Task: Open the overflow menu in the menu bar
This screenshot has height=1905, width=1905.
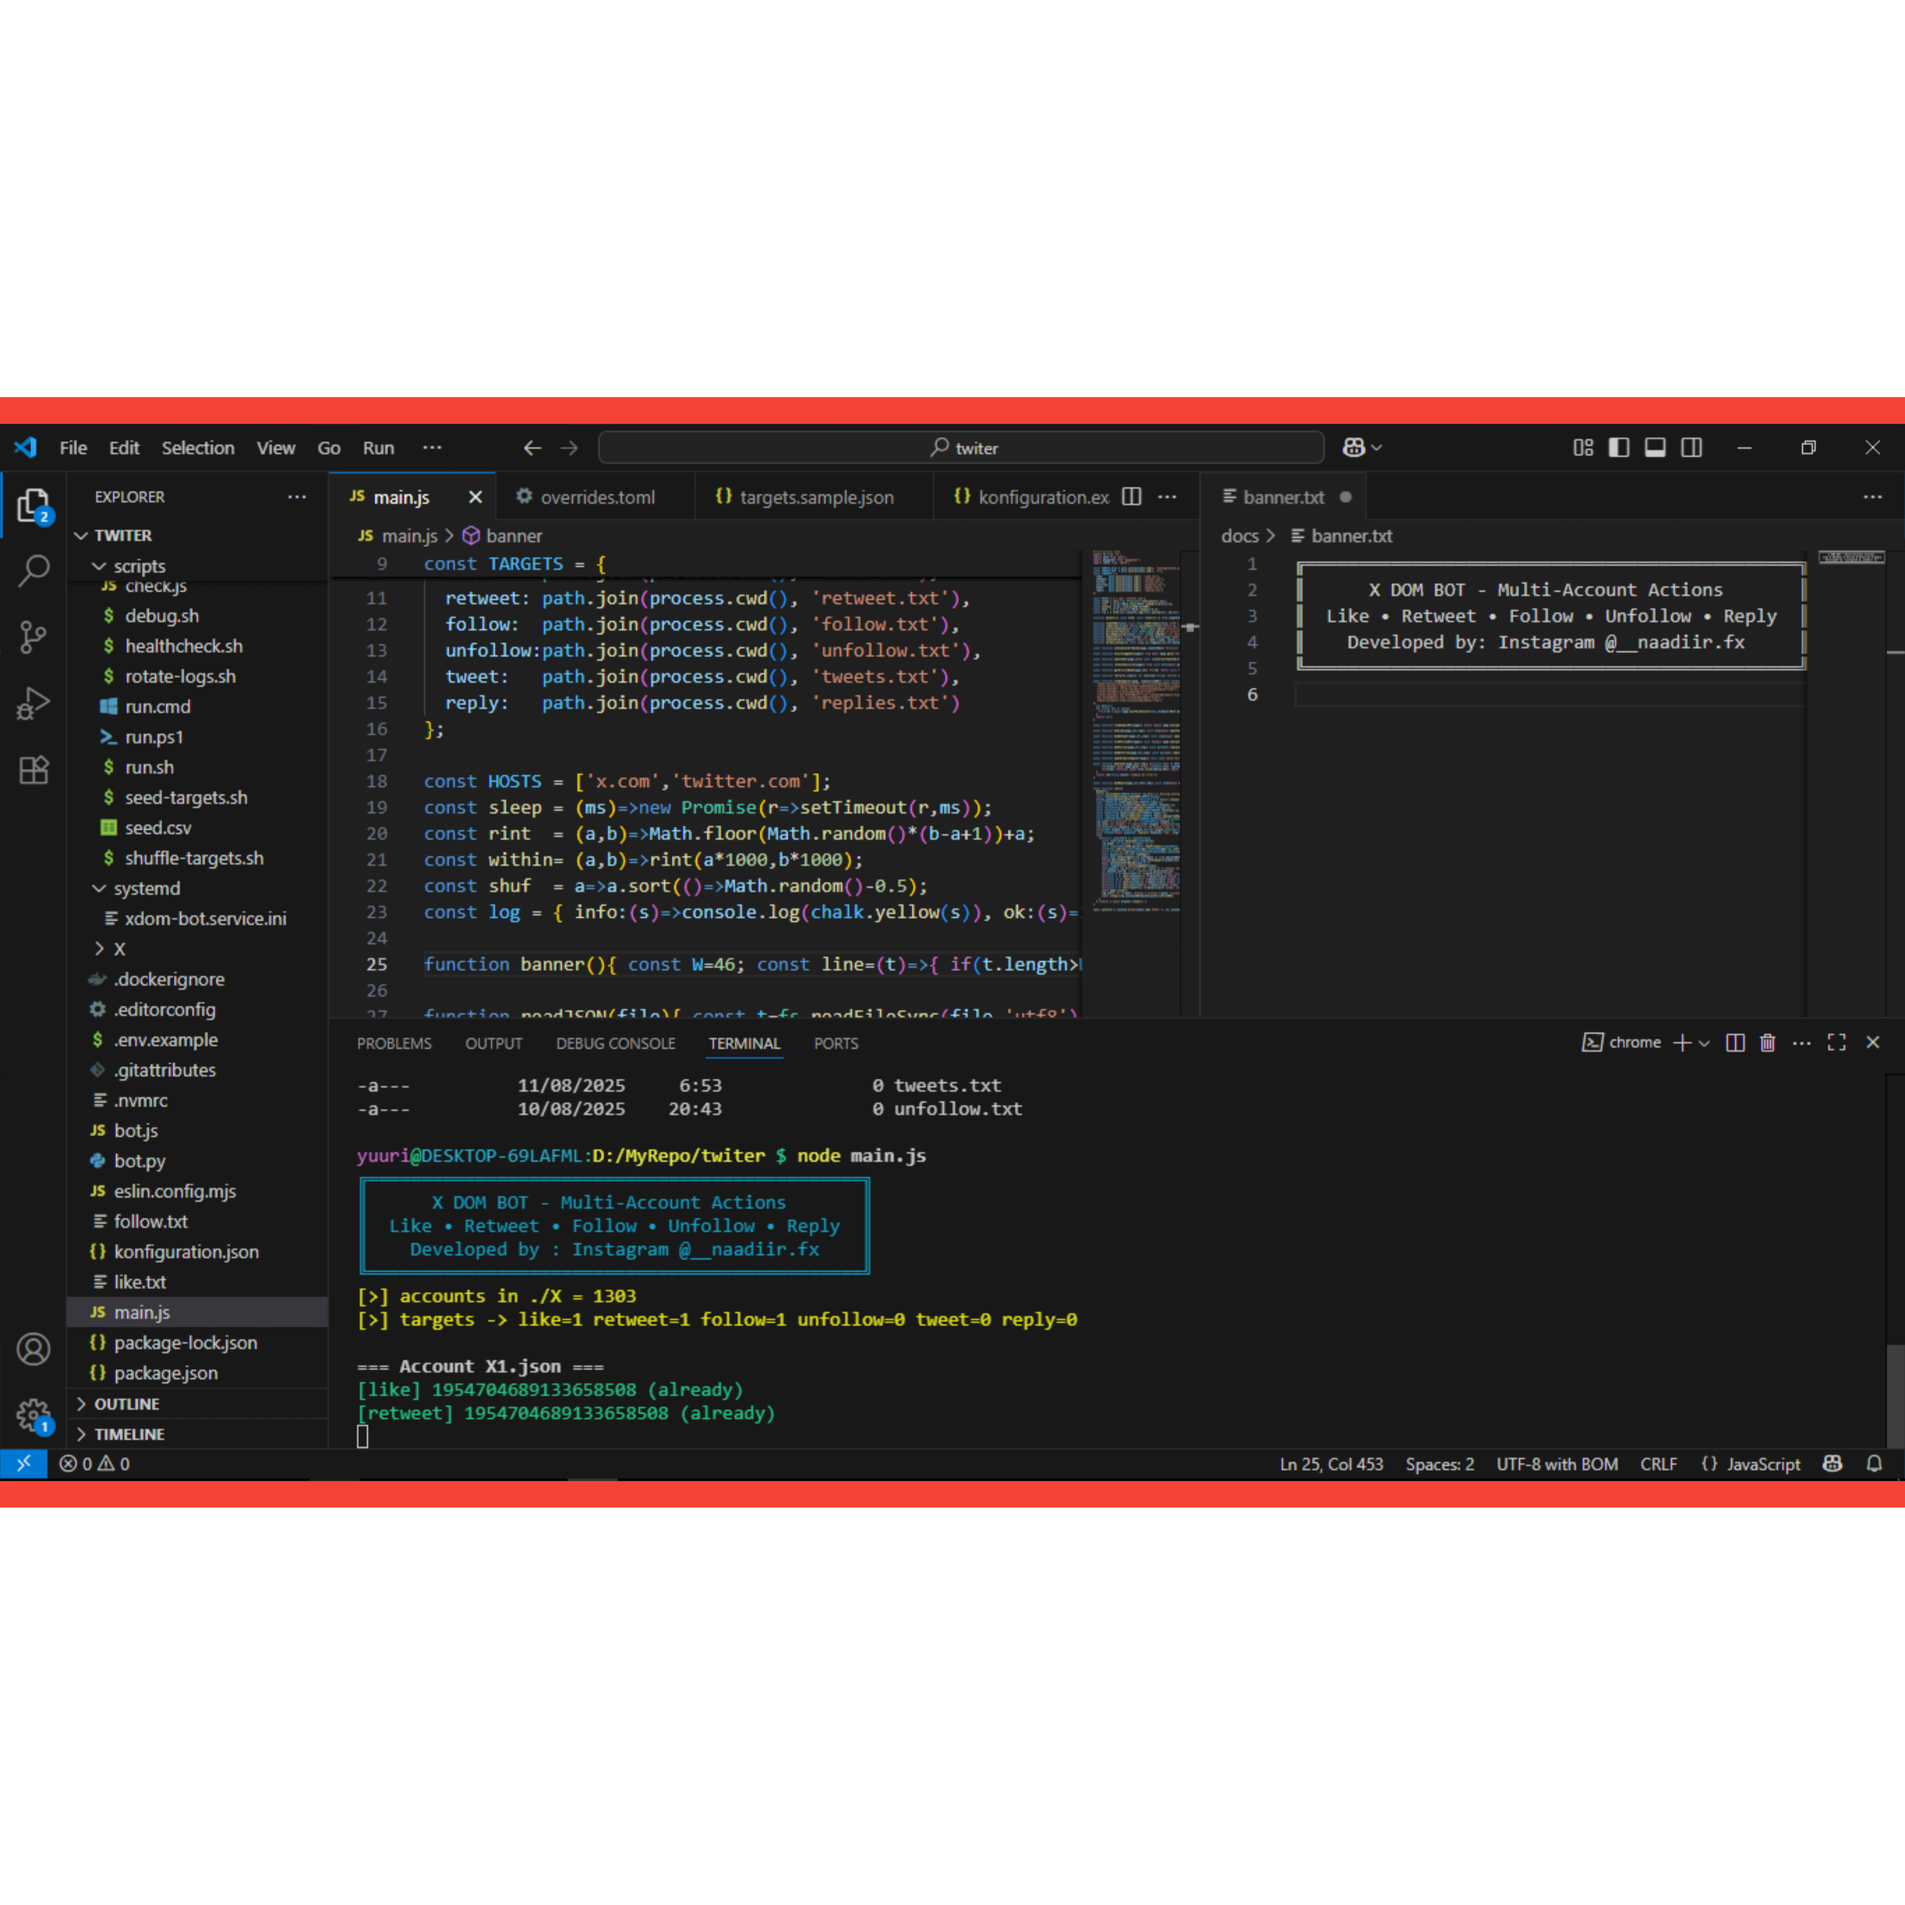Action: click(432, 448)
